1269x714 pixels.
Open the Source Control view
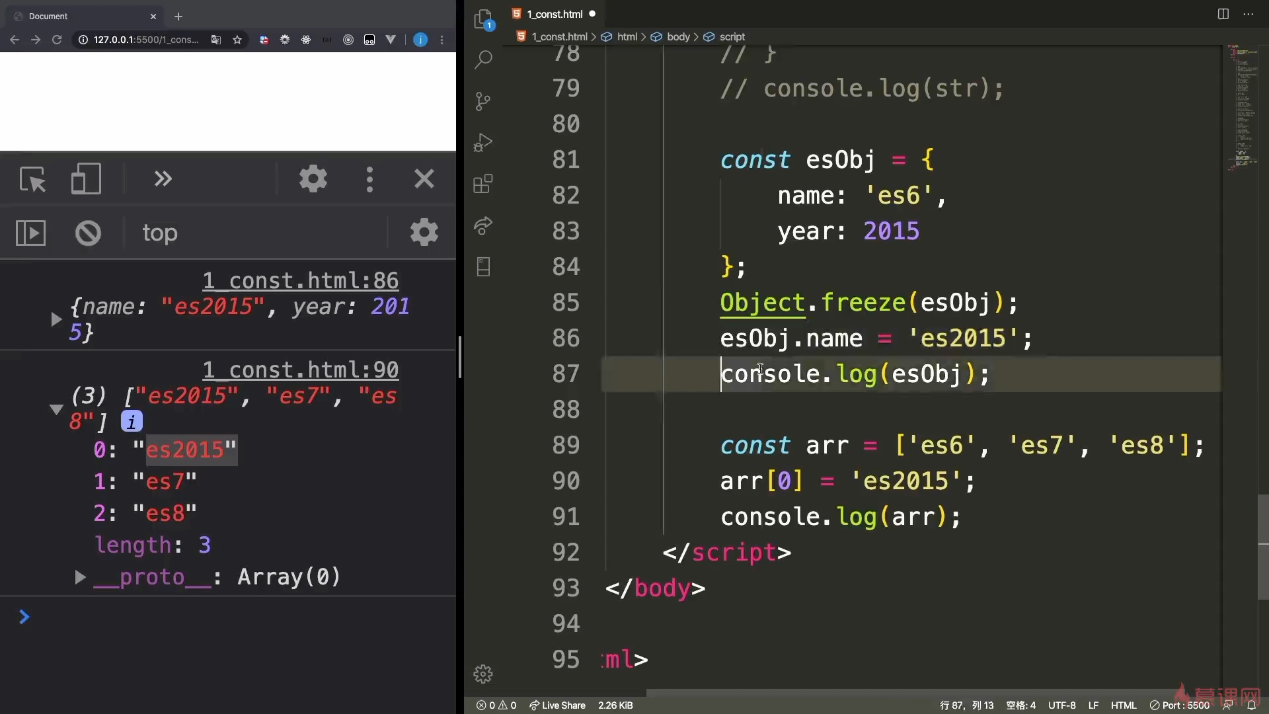pos(483,101)
